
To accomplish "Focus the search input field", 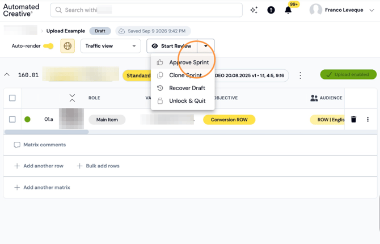I will click(146, 10).
